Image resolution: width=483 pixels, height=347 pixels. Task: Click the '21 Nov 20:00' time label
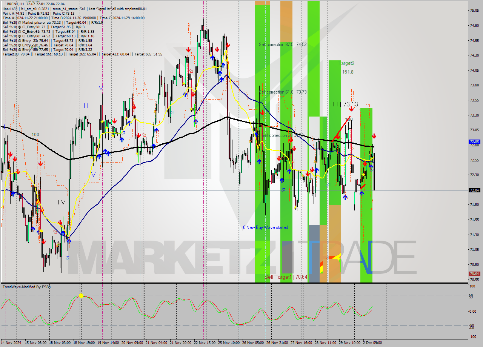point(181,343)
